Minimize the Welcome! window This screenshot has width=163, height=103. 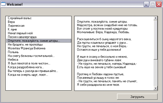pyautogui.click(x=146, y=4)
